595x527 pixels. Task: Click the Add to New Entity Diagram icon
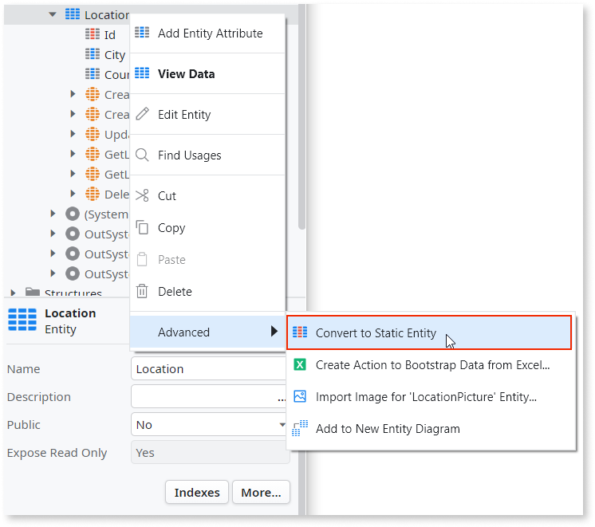click(x=301, y=428)
